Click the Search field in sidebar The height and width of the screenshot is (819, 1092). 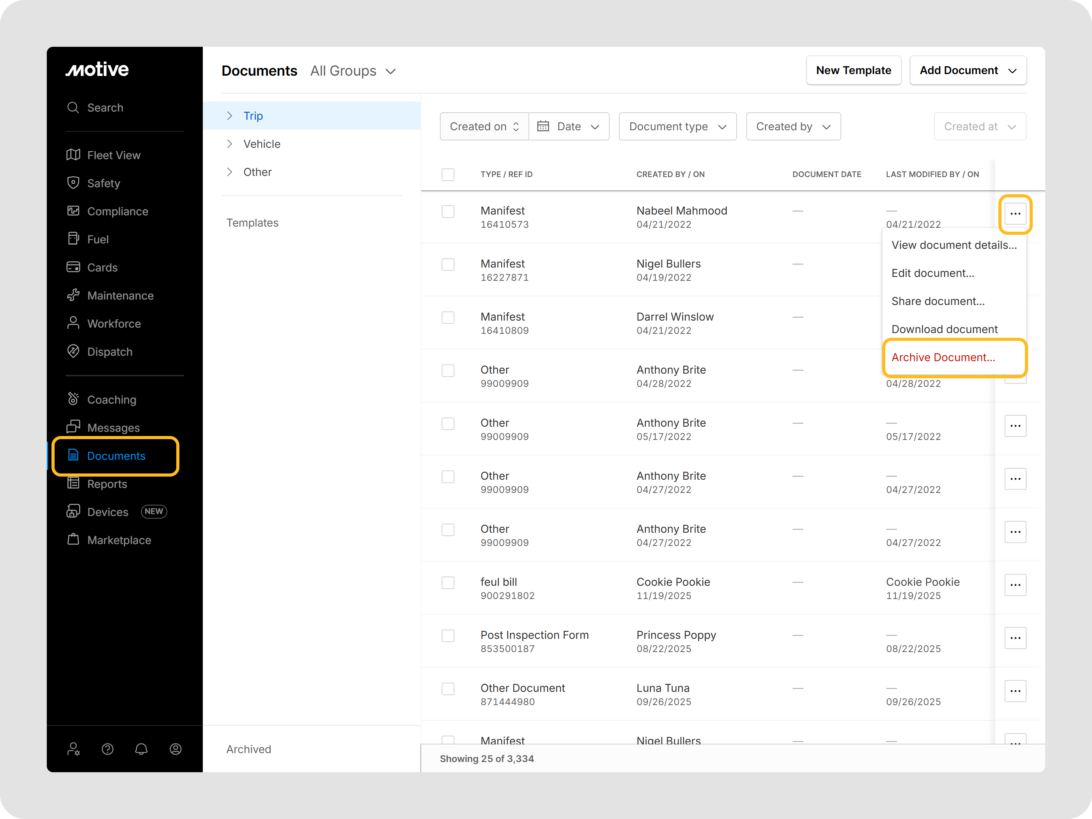coord(105,108)
